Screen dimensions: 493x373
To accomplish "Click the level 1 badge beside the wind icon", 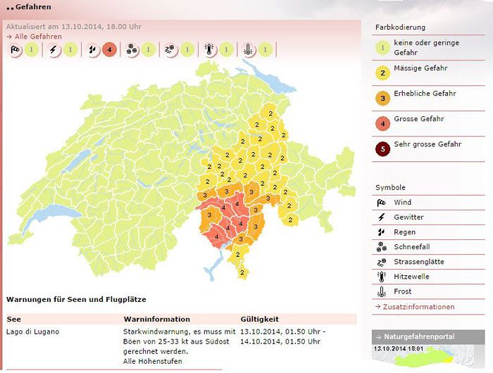I will 32,50.
